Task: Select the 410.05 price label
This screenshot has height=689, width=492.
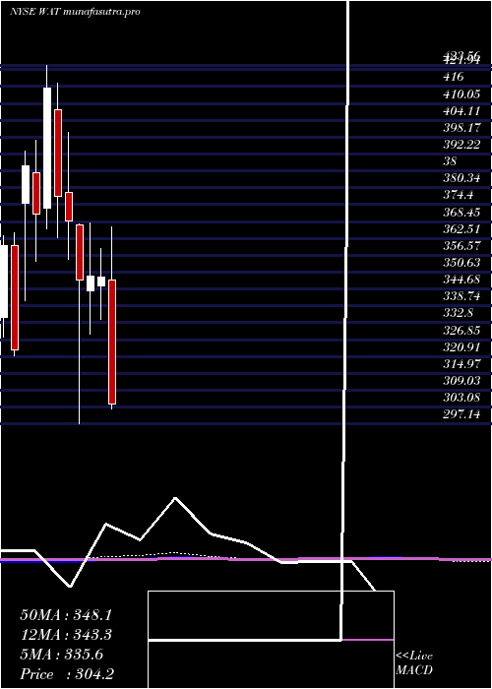Action: pyautogui.click(x=461, y=94)
